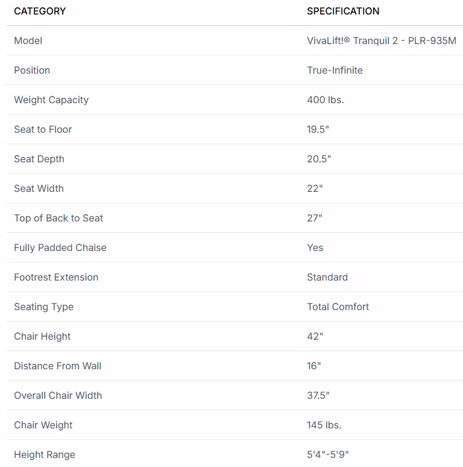Select the Weight Capacity row label
Image resolution: width=463 pixels, height=467 pixels.
pos(51,100)
